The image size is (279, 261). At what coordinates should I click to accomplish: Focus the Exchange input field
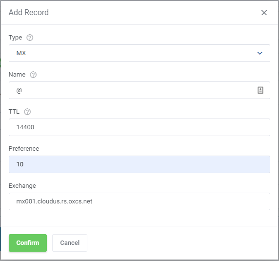coord(139,201)
